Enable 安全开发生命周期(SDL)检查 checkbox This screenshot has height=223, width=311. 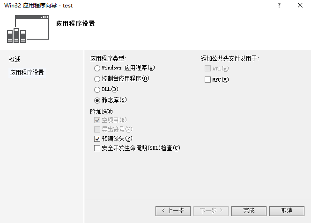[x=97, y=148]
